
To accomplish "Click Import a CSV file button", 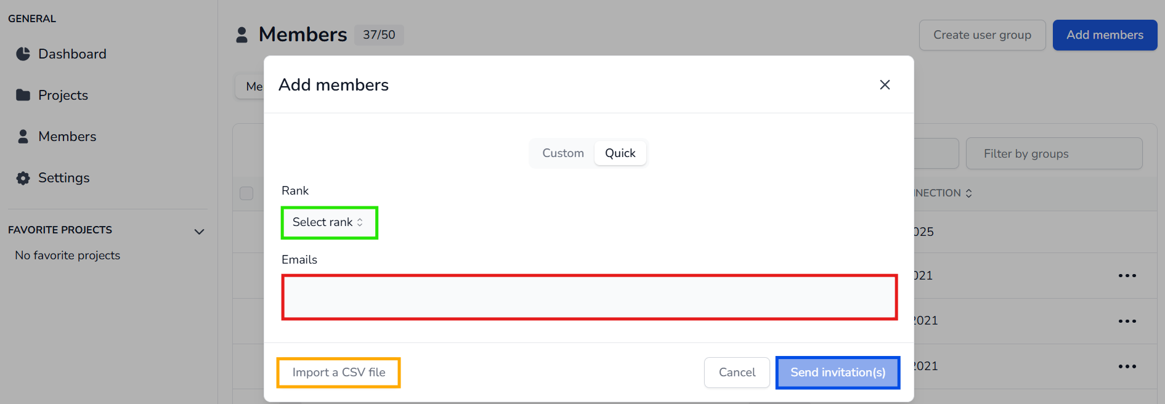I will coord(338,373).
